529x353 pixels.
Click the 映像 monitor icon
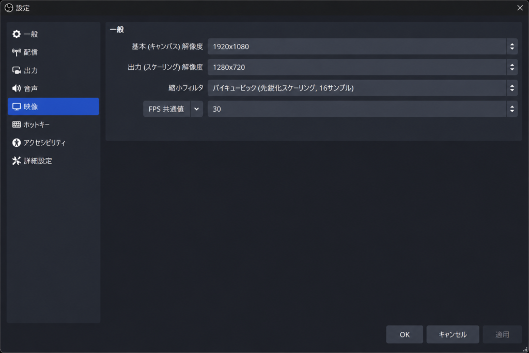tap(16, 106)
